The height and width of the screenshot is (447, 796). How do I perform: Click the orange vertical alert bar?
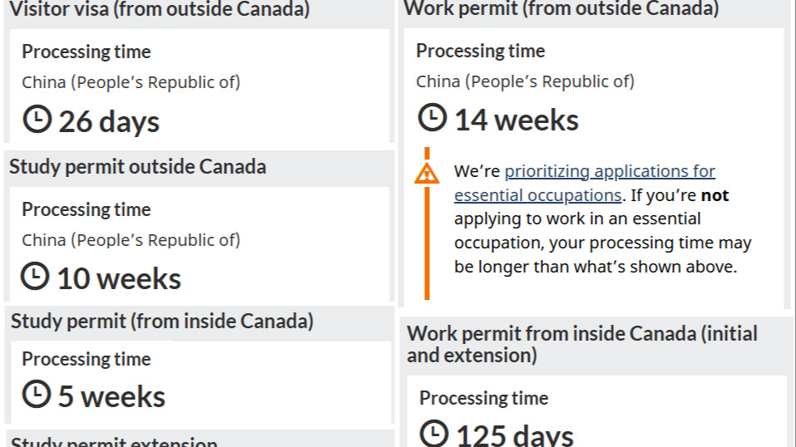427,223
